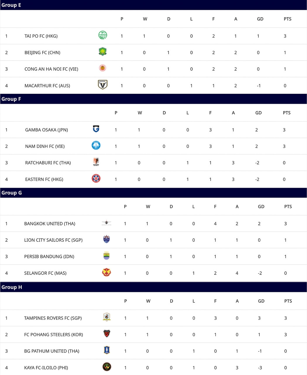307x375 pixels.
Task: Click the Lion City Sailors crest
Action: [x=107, y=239]
